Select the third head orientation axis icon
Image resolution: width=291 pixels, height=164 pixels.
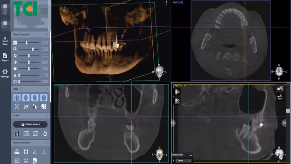point(35,97)
